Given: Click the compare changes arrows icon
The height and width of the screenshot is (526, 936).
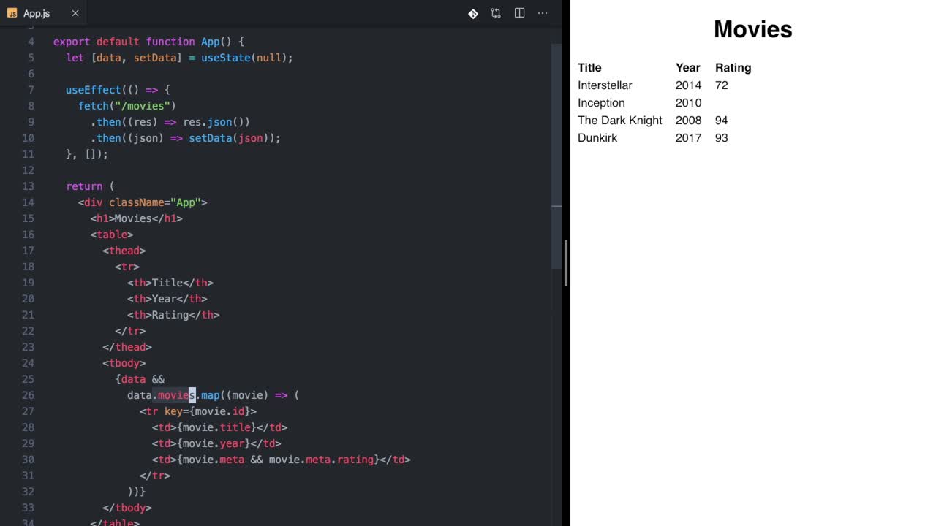Looking at the screenshot, I should (496, 13).
